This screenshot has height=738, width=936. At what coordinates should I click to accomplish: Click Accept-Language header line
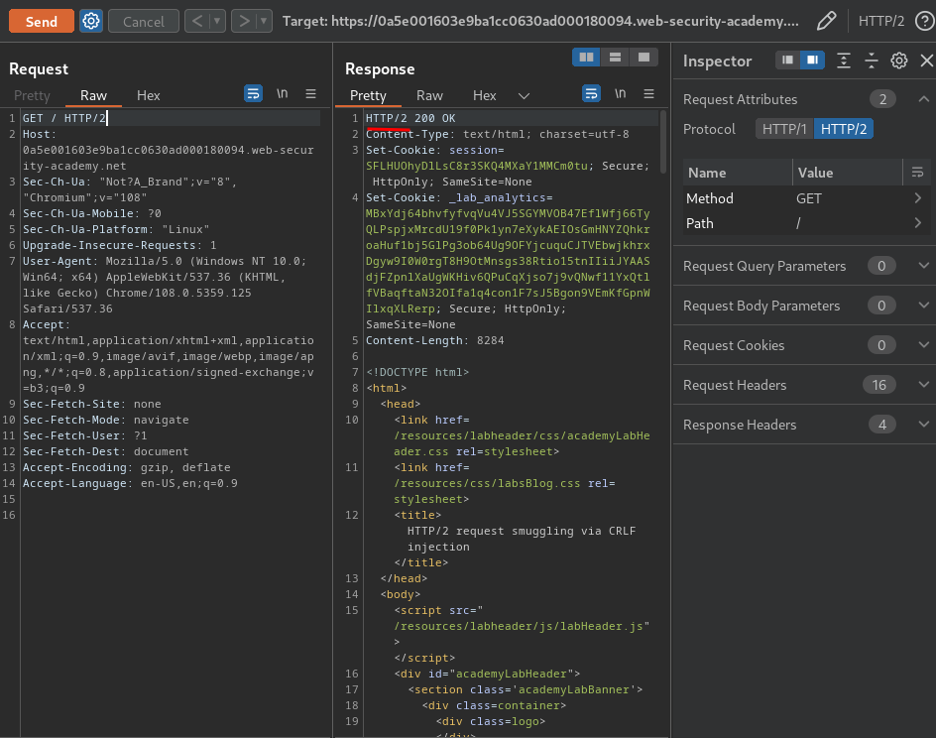point(130,483)
